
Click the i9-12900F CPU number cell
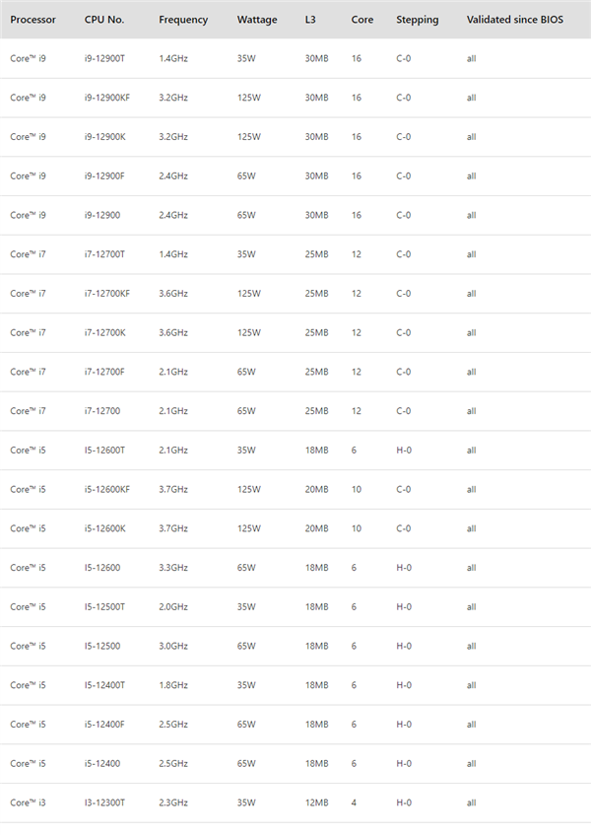(x=104, y=175)
